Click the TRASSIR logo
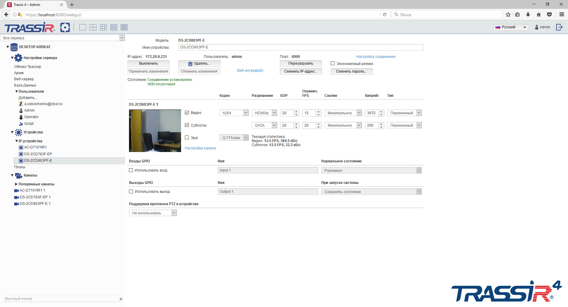Image resolution: width=568 pixels, height=307 pixels. click(29, 27)
